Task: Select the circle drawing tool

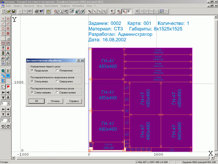Action: 3,29
